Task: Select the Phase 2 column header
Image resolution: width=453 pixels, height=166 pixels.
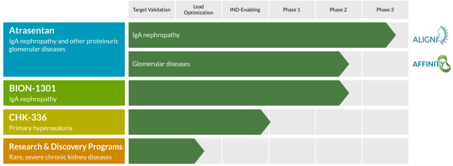Action: (x=338, y=10)
